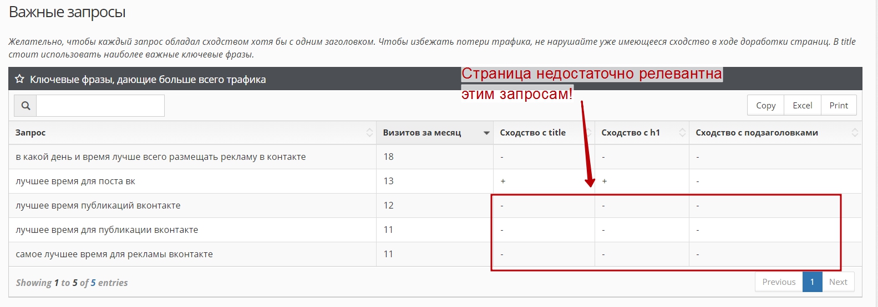Go to the Previous page

779,282
